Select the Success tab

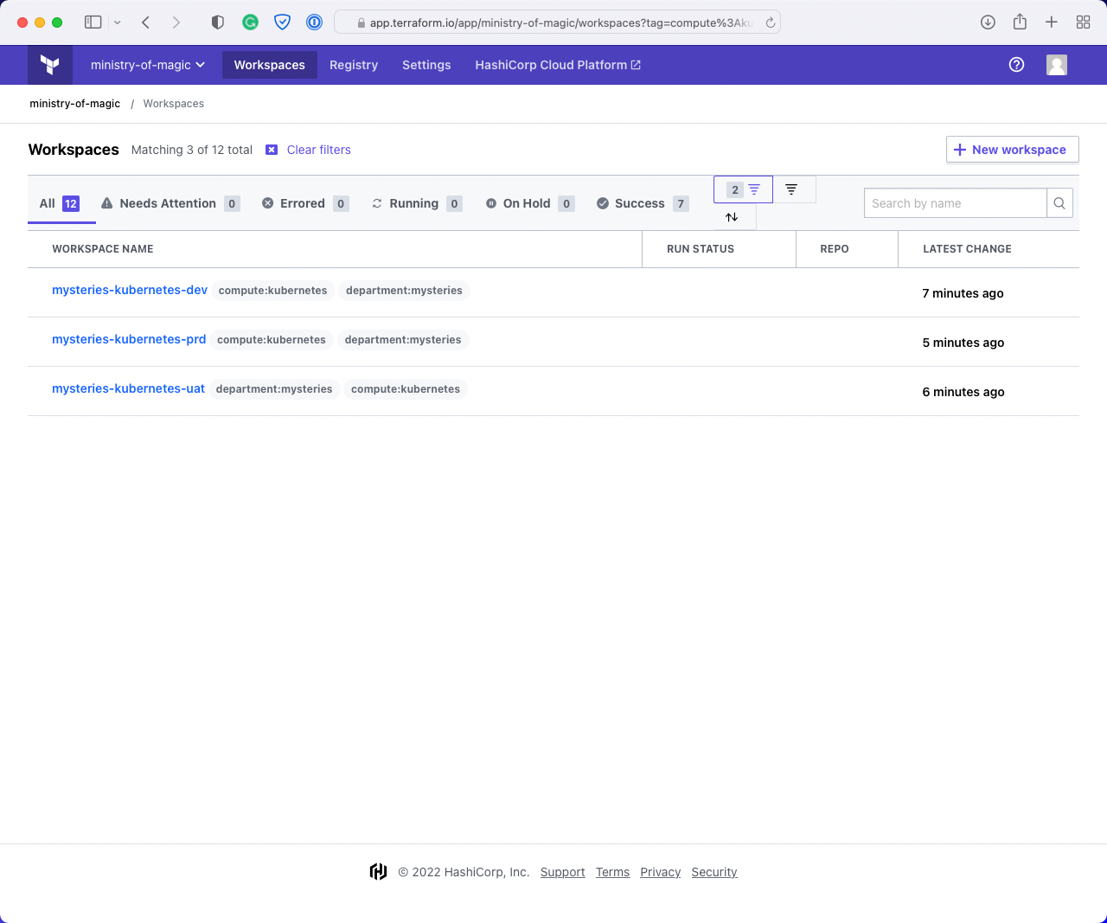[643, 203]
